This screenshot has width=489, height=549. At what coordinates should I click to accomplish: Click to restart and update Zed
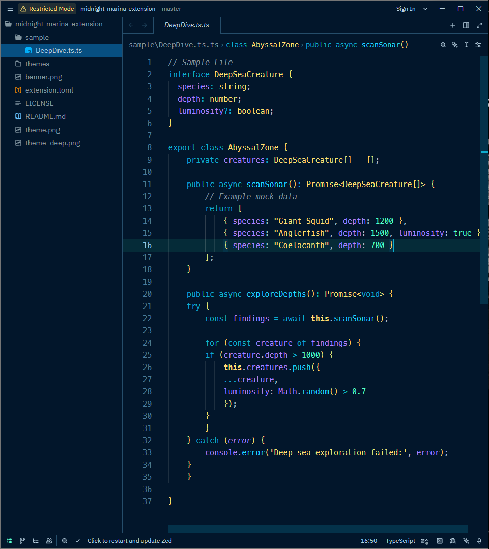point(129,541)
